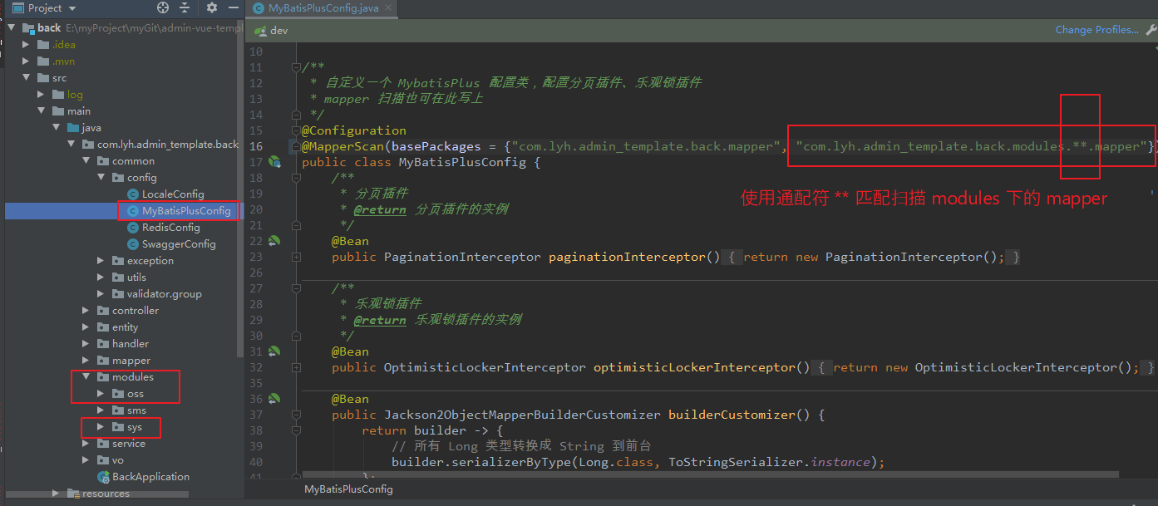Click Spring bean gutter icon on line 36

(274, 399)
